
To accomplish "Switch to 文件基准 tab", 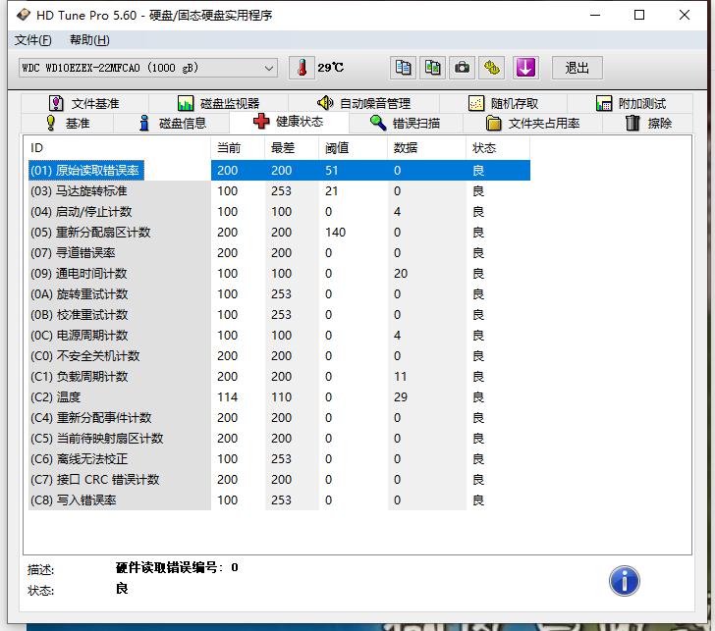I will [x=83, y=103].
